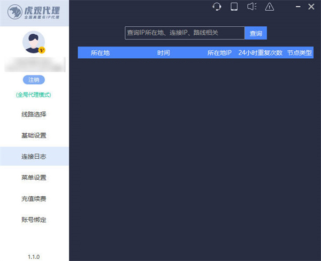Click 时间 column header
The height and width of the screenshot is (261, 321).
(163, 53)
